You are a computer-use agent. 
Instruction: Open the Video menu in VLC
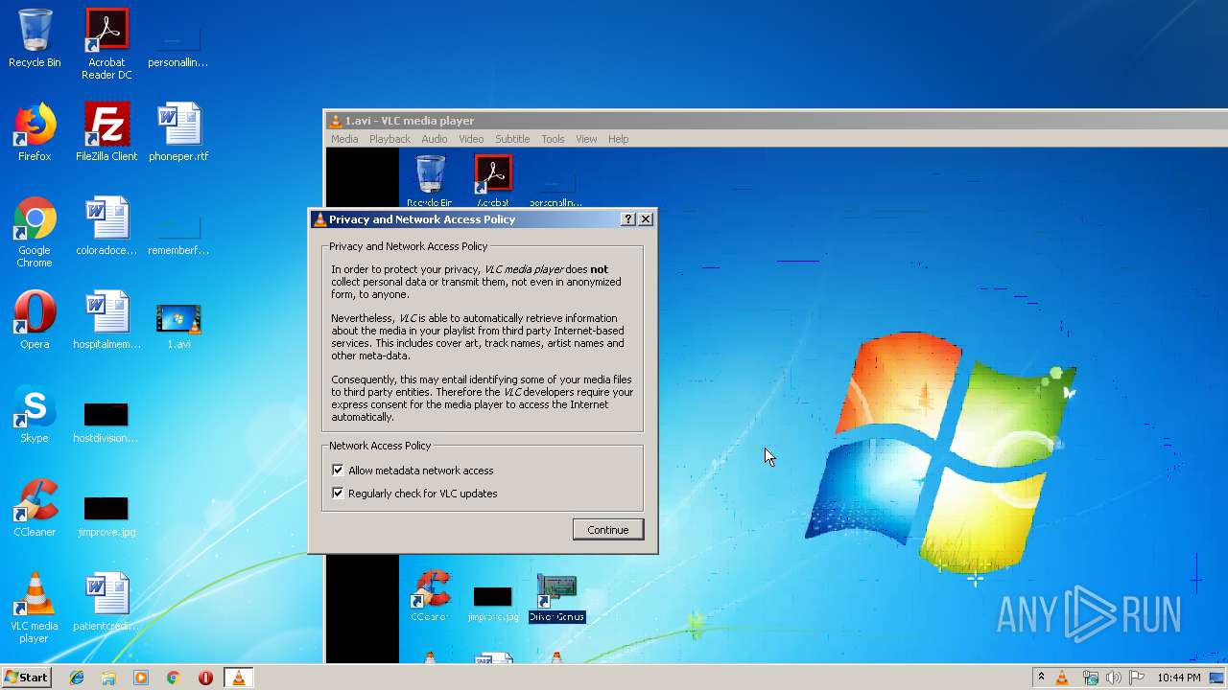pos(471,139)
